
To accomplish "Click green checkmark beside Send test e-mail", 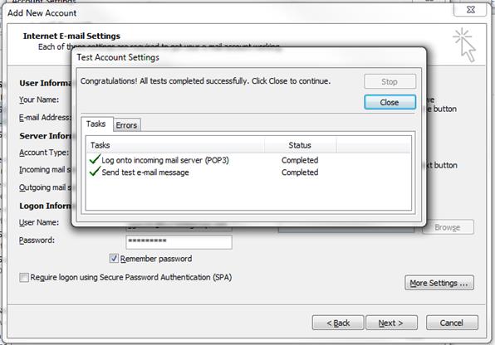I will pyautogui.click(x=95, y=172).
